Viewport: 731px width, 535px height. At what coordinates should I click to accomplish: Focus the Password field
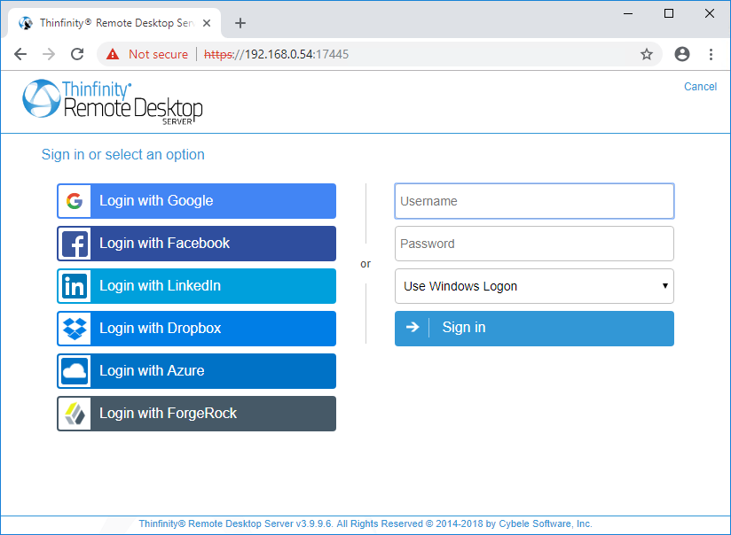tap(534, 244)
